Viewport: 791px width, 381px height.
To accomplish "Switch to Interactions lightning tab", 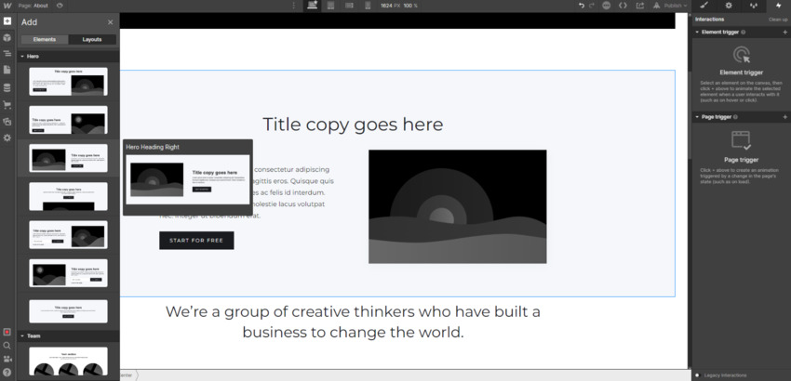I will [778, 6].
